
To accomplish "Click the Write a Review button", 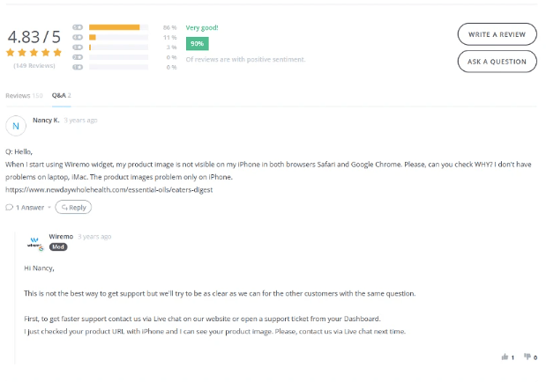I will pos(497,34).
